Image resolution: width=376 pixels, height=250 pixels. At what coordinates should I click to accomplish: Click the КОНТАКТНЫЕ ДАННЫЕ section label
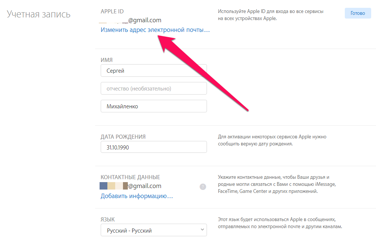(130, 177)
